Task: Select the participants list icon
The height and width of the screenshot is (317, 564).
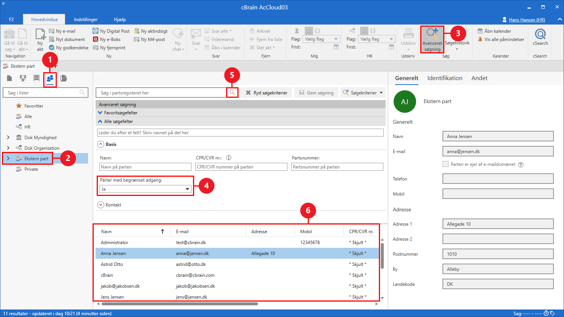Action: (50, 78)
